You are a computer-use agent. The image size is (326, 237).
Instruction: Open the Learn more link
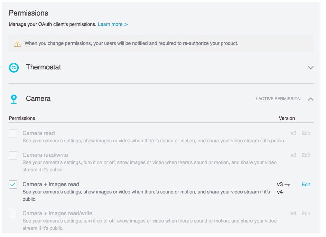[112, 25]
